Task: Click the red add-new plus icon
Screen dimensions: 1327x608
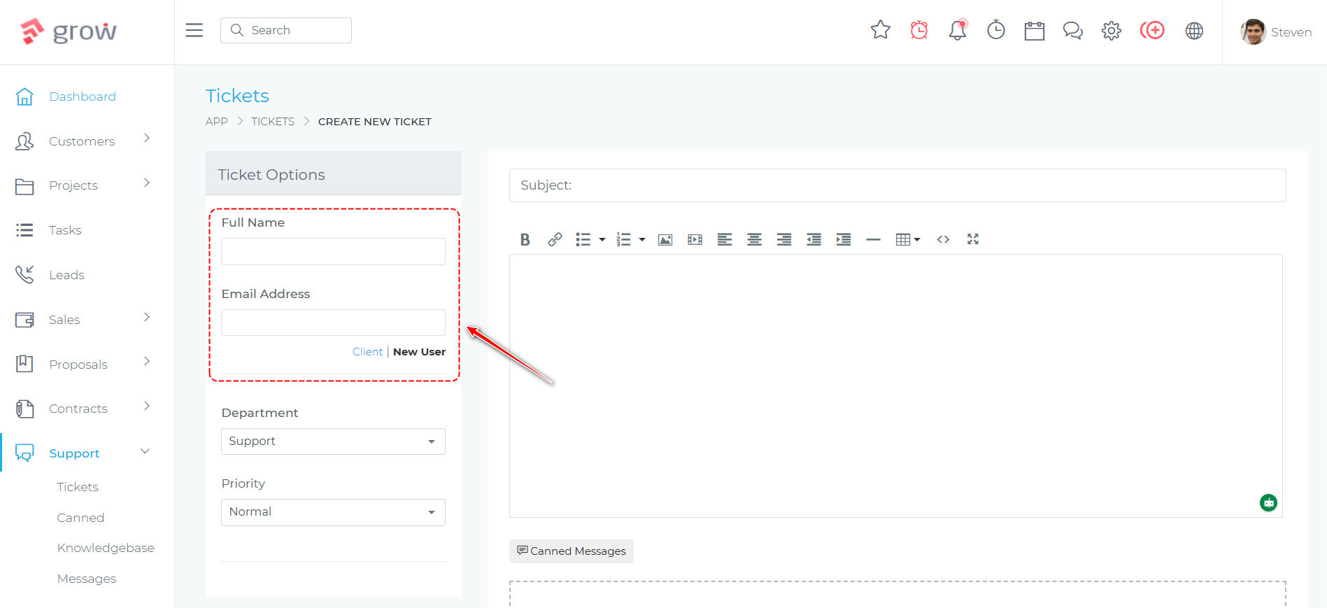Action: (1152, 30)
